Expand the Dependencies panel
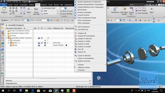Image resolution: width=165 pixels, height=93 pixels. click(90, 83)
